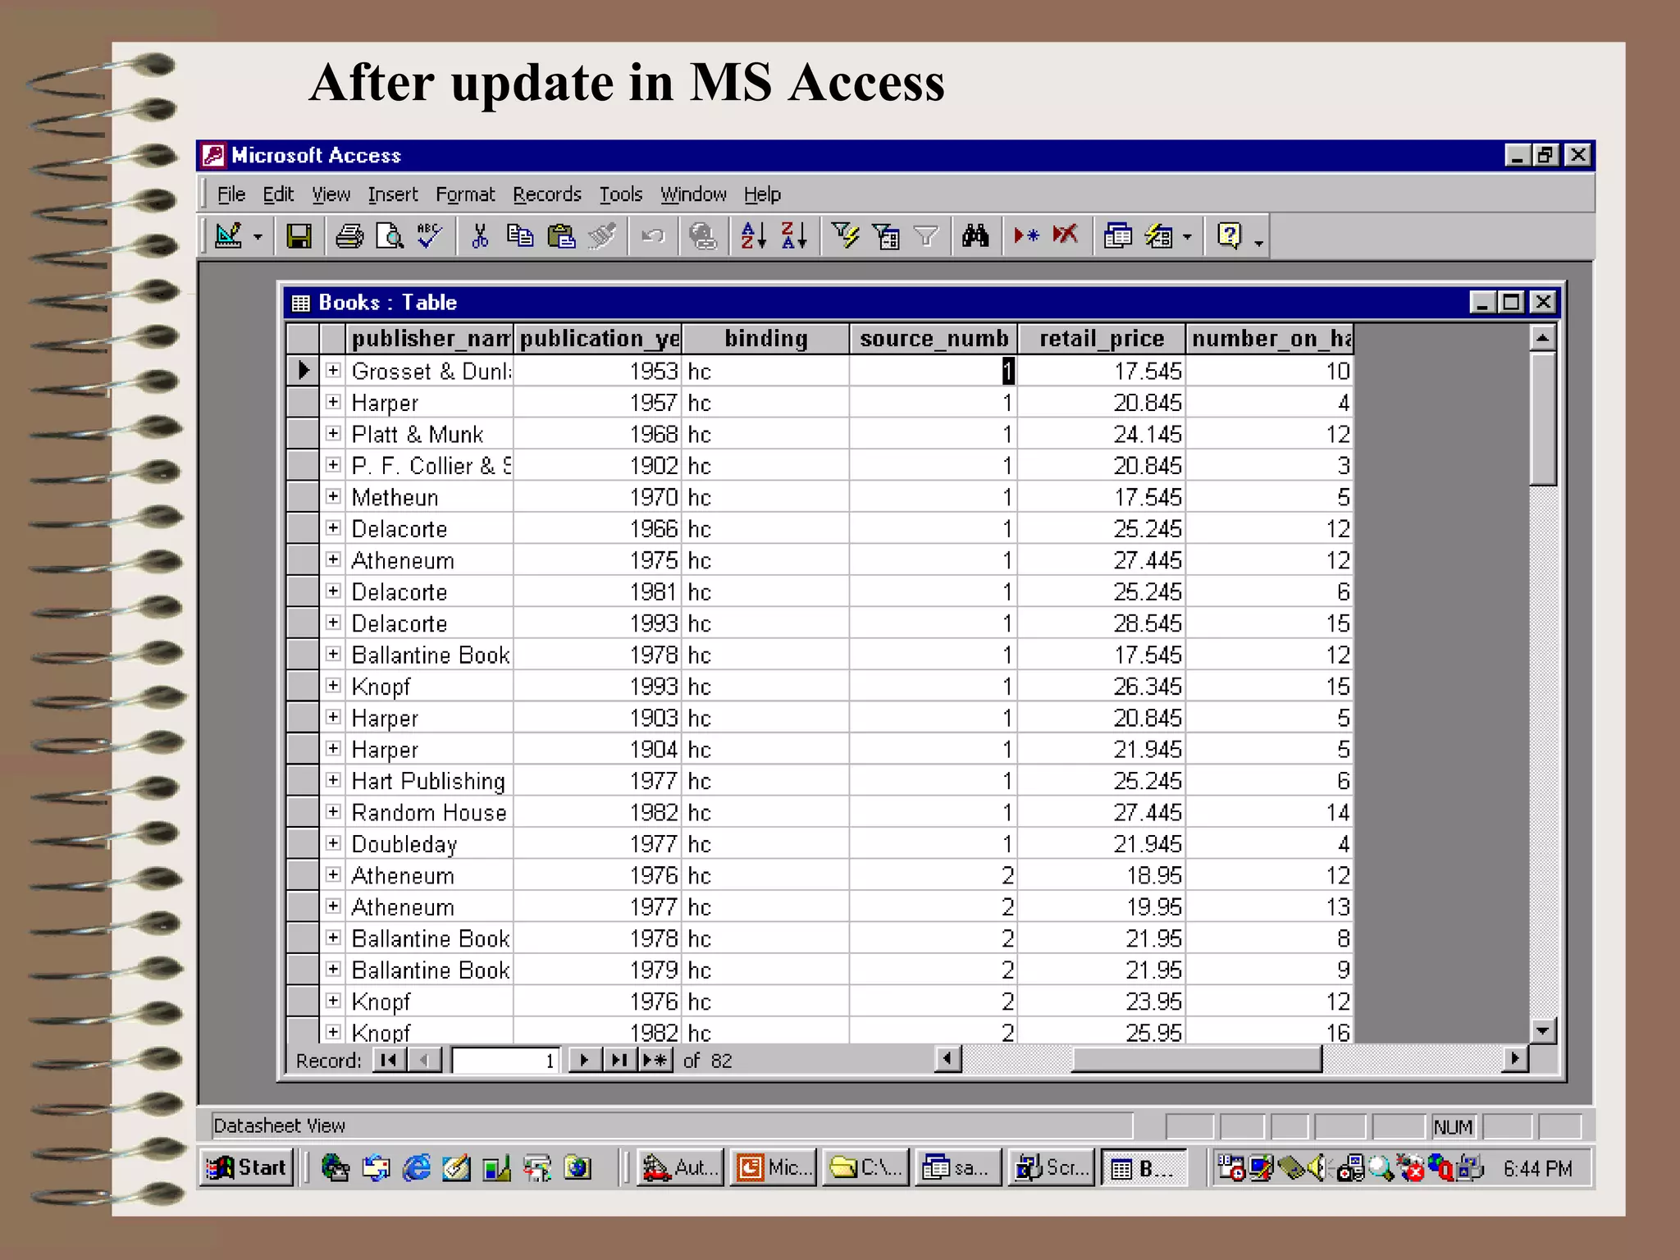Click the Delete Record toolbar icon
The image size is (1680, 1260).
[1066, 237]
